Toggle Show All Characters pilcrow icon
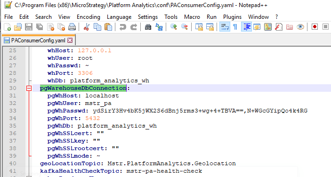This screenshot has height=177, width=331. tap(235, 27)
